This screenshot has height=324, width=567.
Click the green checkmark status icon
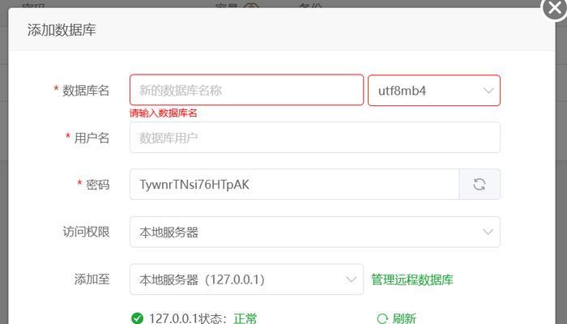click(x=137, y=318)
